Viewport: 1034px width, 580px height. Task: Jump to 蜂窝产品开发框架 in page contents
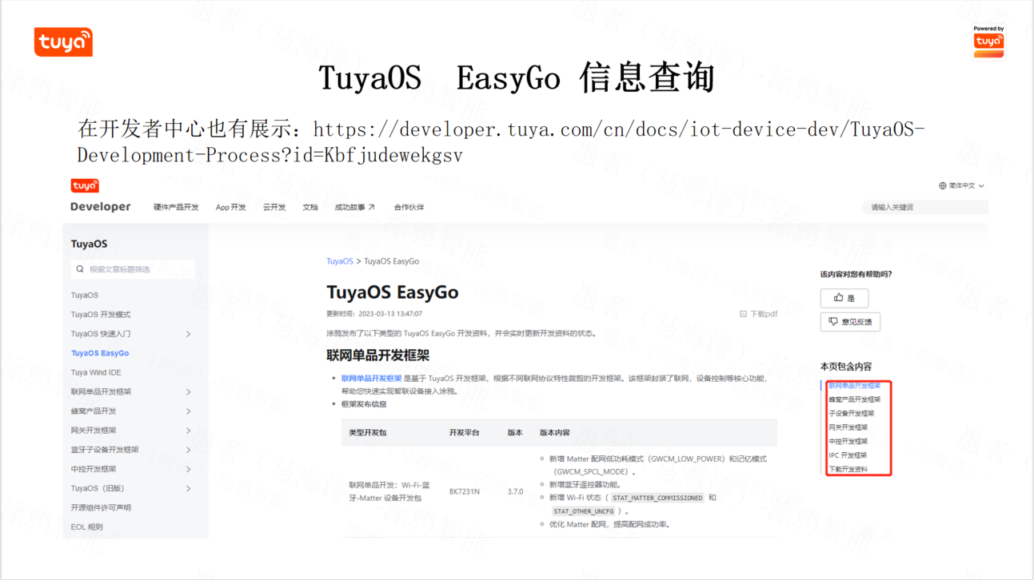coord(854,399)
